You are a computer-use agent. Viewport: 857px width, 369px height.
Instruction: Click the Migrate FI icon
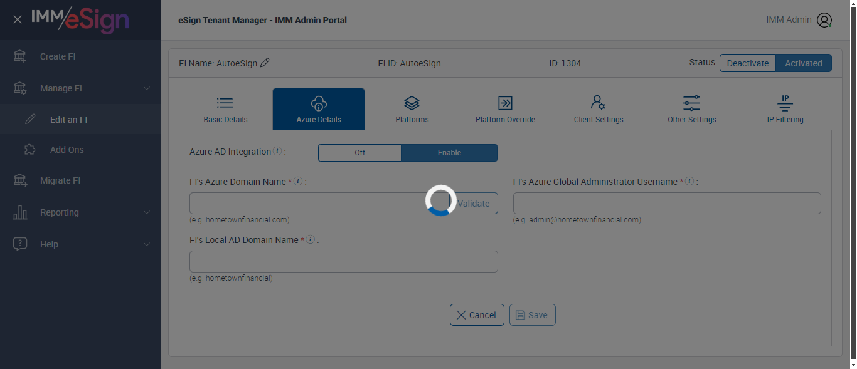coord(20,180)
